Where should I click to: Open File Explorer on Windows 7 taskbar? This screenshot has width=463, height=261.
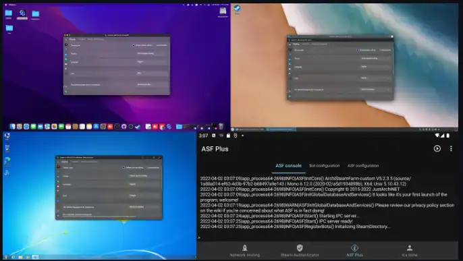pos(21,257)
